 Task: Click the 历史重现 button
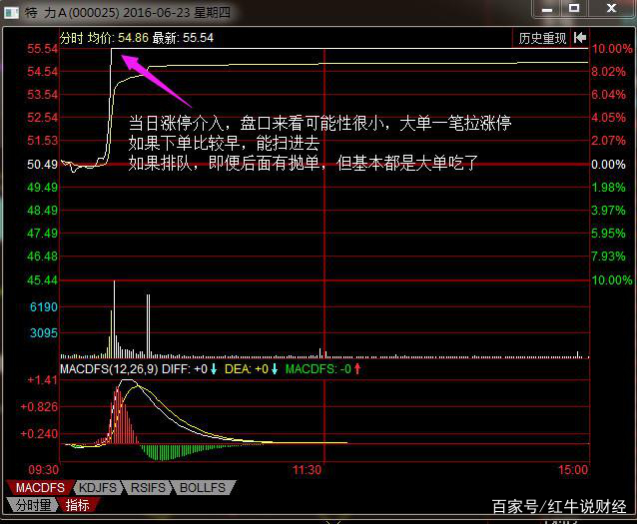542,38
